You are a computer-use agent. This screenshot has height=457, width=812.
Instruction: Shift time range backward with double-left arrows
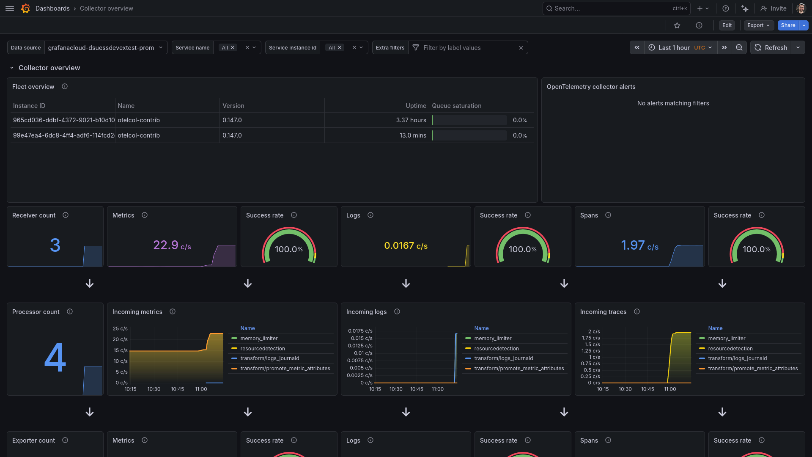pyautogui.click(x=637, y=48)
